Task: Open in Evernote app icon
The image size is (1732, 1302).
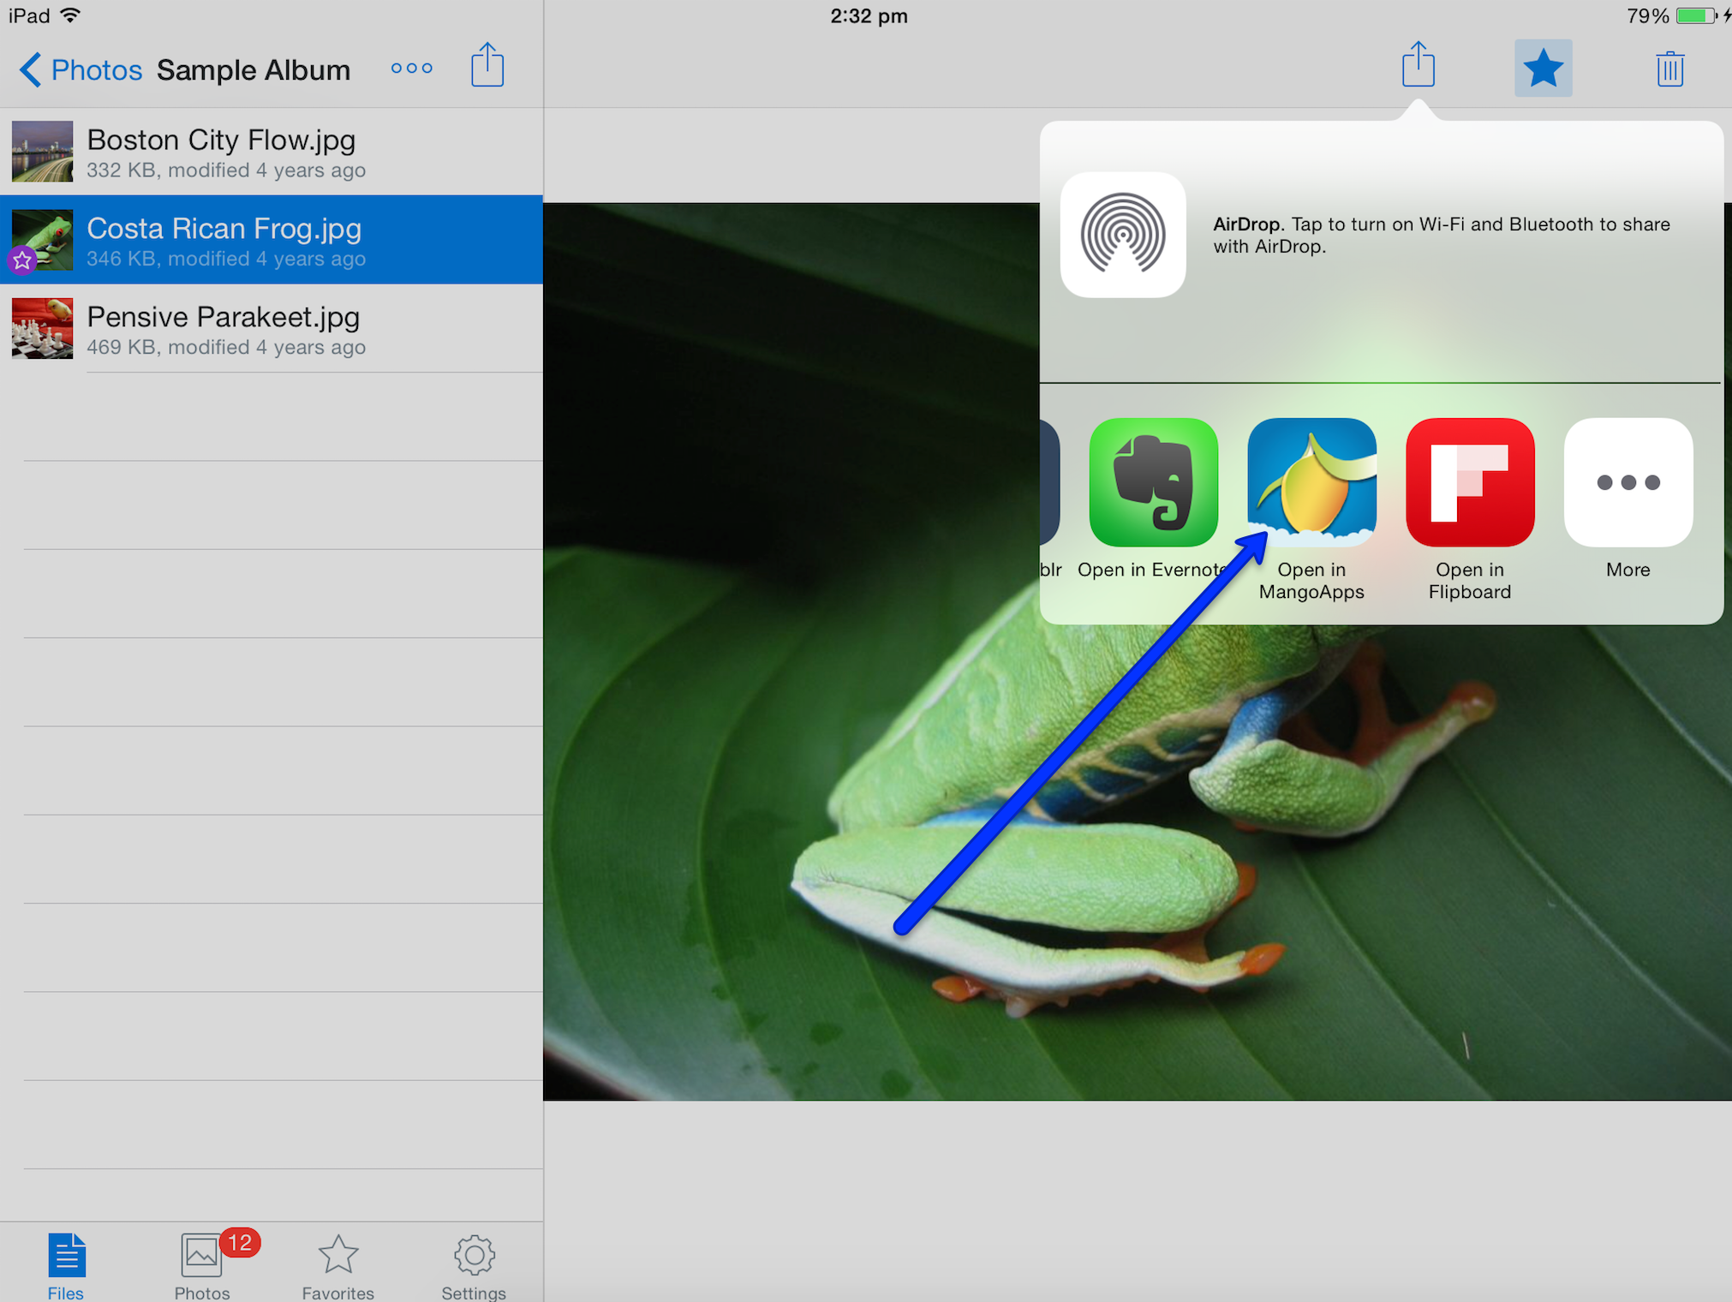Action: click(x=1153, y=482)
